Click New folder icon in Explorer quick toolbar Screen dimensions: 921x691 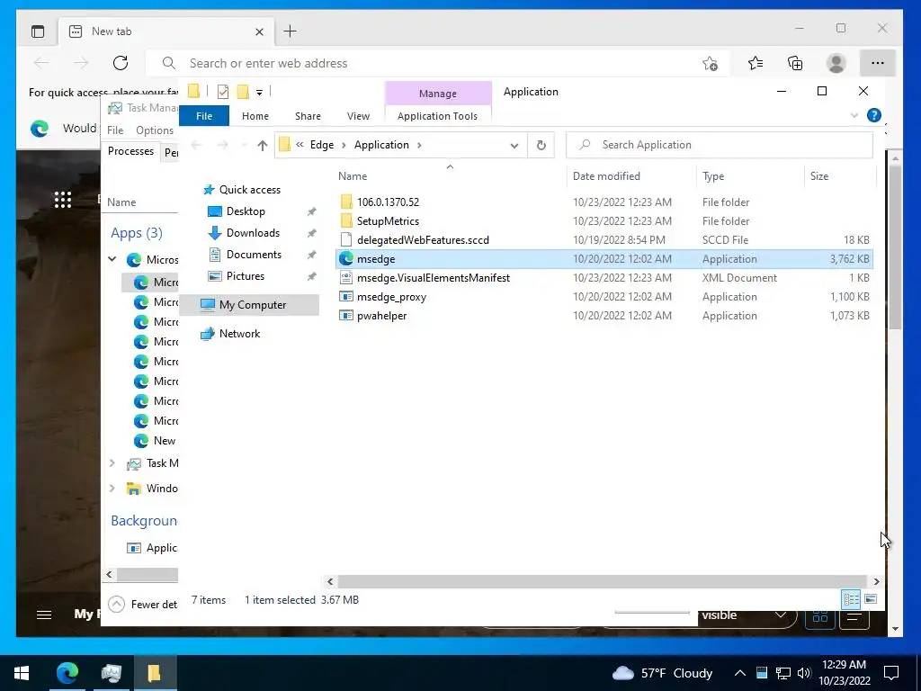pos(243,92)
